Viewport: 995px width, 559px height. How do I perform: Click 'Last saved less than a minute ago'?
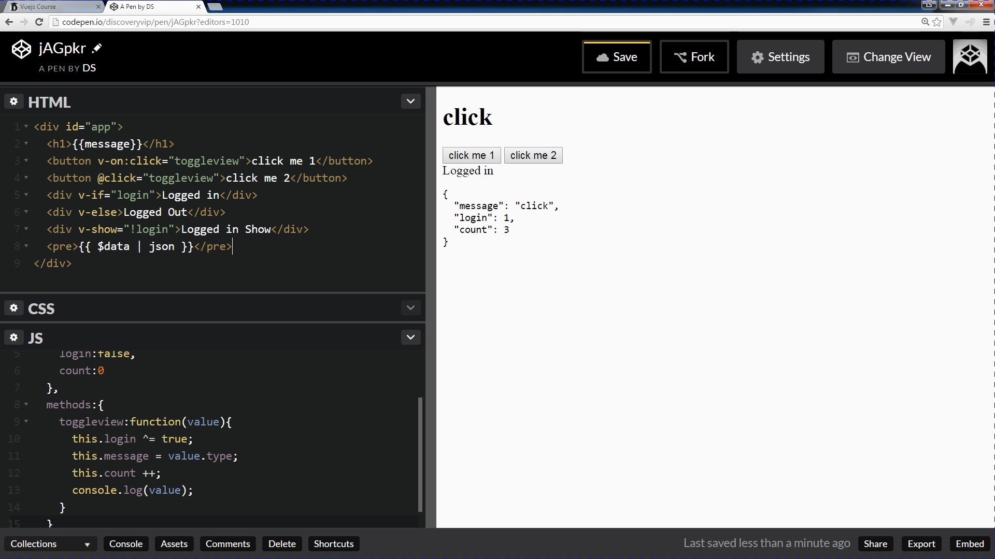point(766,543)
